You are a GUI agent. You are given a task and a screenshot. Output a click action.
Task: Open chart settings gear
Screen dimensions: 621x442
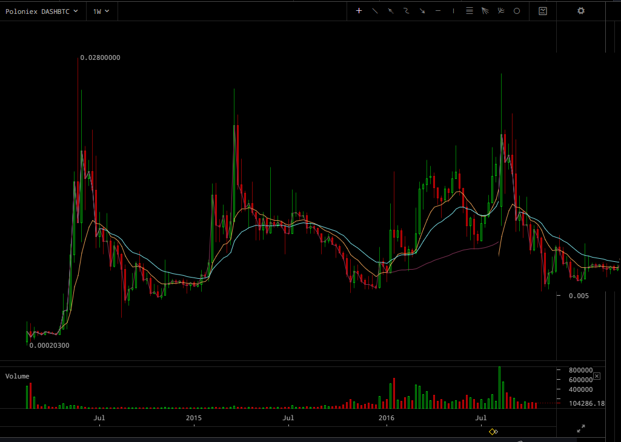[x=581, y=11]
